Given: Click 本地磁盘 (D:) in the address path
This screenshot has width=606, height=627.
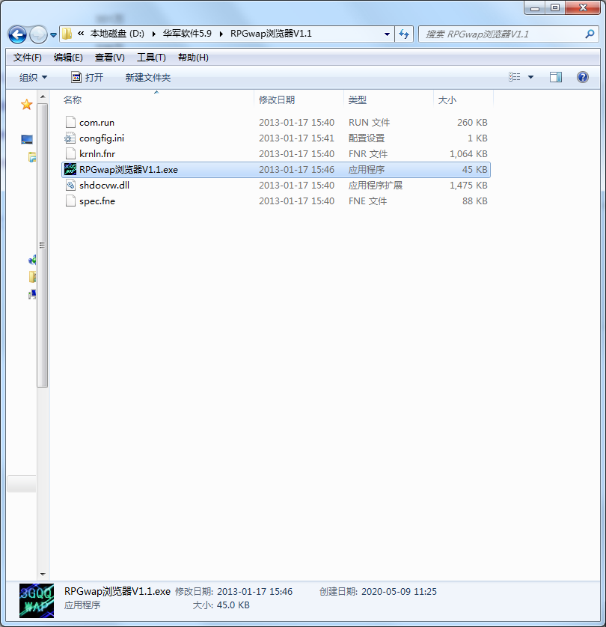Looking at the screenshot, I should click(117, 34).
